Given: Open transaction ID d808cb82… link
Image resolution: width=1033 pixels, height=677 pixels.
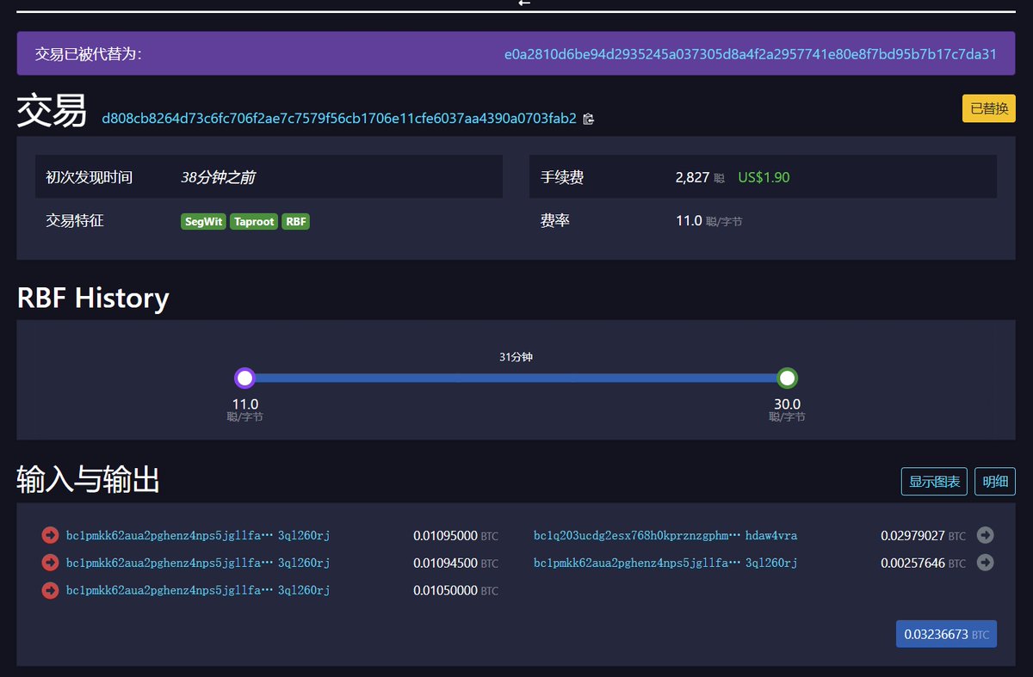Looking at the screenshot, I should coord(339,119).
